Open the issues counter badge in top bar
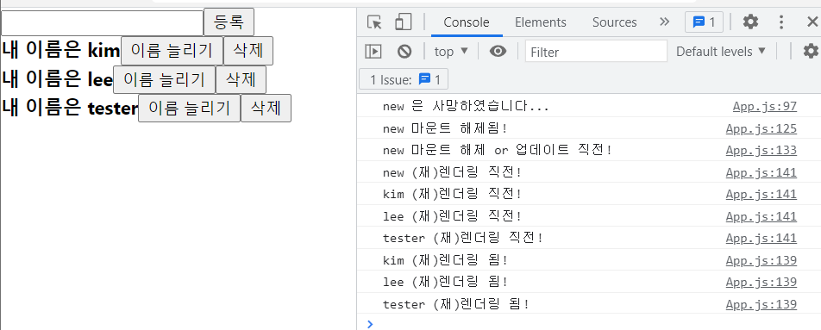 click(704, 22)
